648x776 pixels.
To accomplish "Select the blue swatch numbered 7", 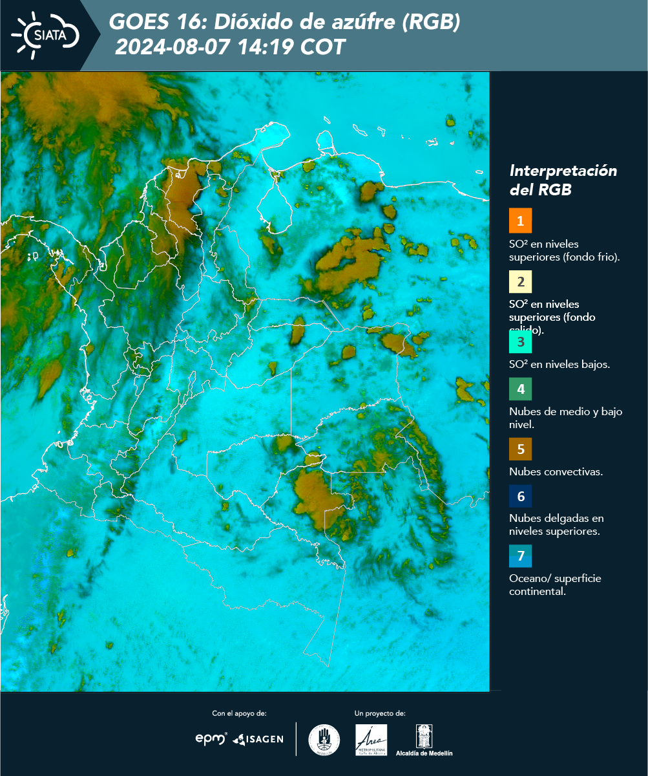I will pyautogui.click(x=520, y=555).
